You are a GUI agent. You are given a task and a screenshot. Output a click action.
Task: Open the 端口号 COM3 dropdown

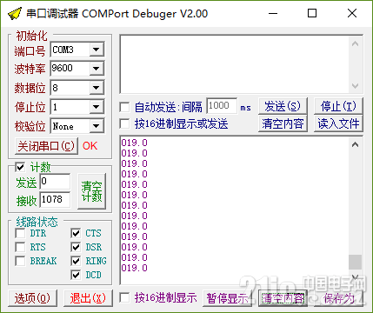97,50
